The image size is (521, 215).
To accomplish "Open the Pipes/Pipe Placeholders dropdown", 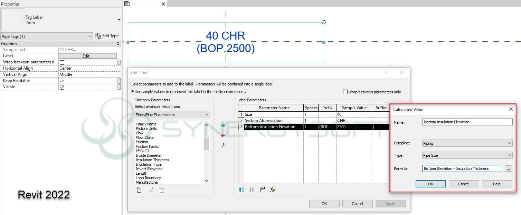I will (172, 115).
